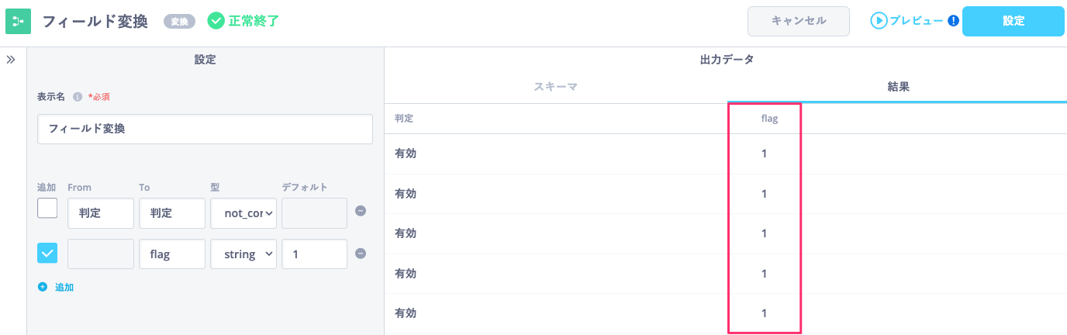Switch to the スキーマ tab

[x=556, y=87]
